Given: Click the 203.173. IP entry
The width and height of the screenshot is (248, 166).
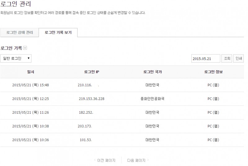Looking at the screenshot, I should pyautogui.click(x=85, y=126).
